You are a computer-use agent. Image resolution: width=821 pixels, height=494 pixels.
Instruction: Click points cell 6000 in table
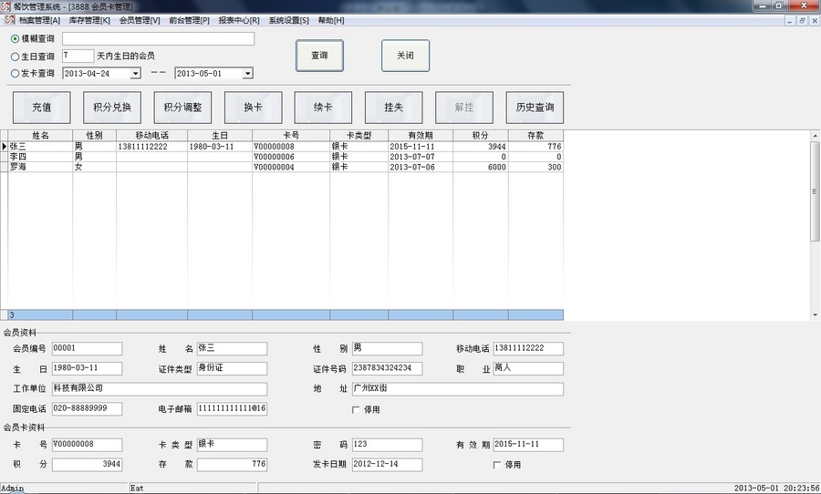pos(481,167)
